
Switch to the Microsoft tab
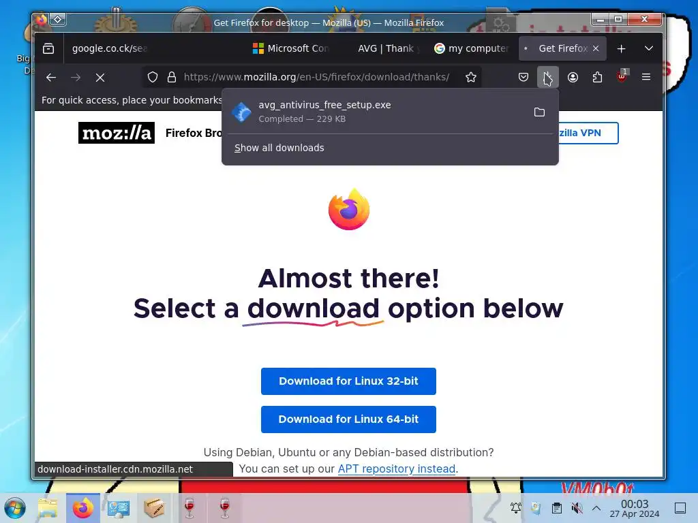[290, 48]
